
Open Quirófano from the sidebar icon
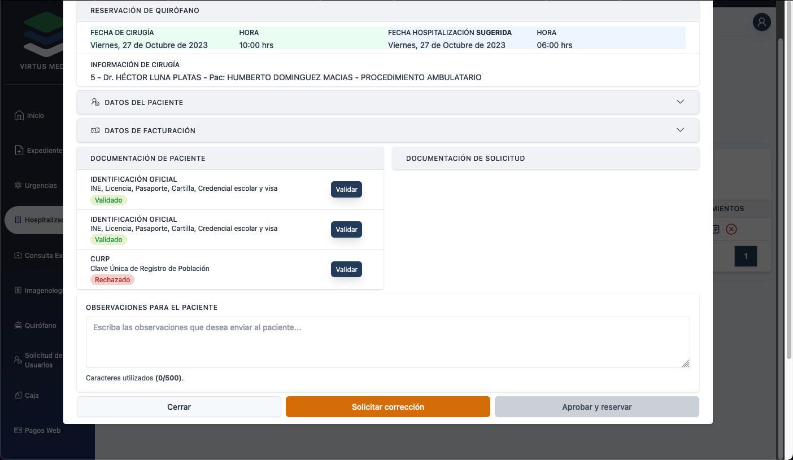[x=18, y=326]
